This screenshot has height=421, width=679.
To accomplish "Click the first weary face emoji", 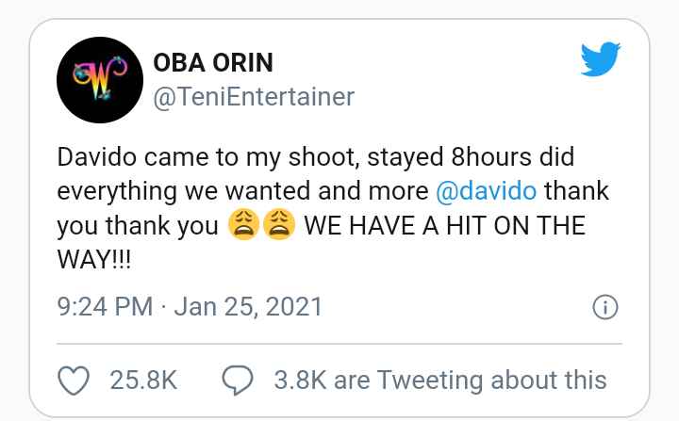I will point(242,227).
